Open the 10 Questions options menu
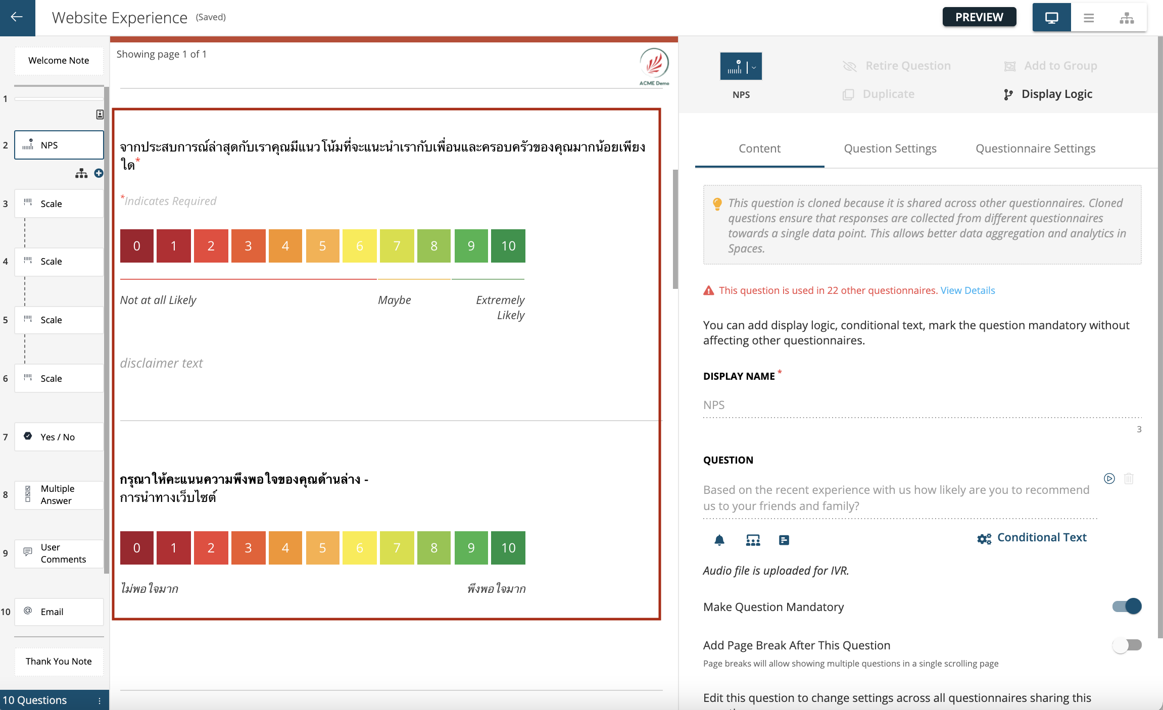Image resolution: width=1163 pixels, height=710 pixels. point(100,700)
